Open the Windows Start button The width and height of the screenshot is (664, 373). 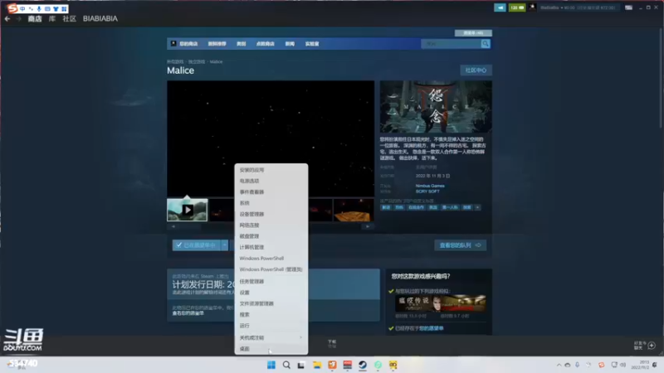271,365
